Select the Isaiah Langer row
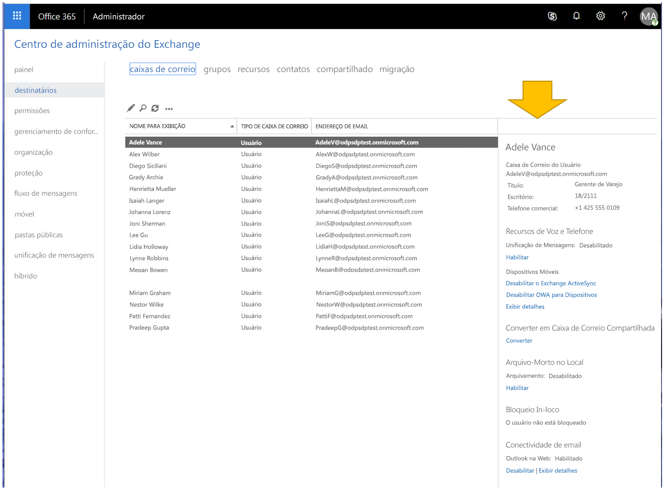Viewport: 664px width, 491px height. tap(312, 201)
